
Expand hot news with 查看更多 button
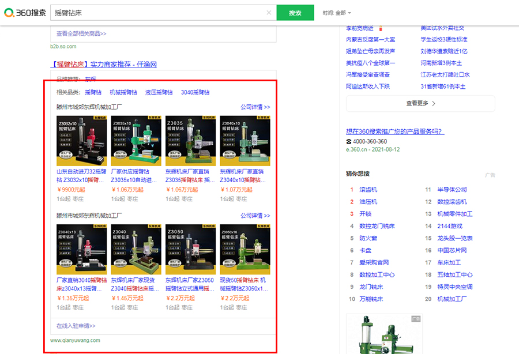420,104
